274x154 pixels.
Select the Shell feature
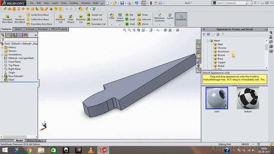coord(130,24)
